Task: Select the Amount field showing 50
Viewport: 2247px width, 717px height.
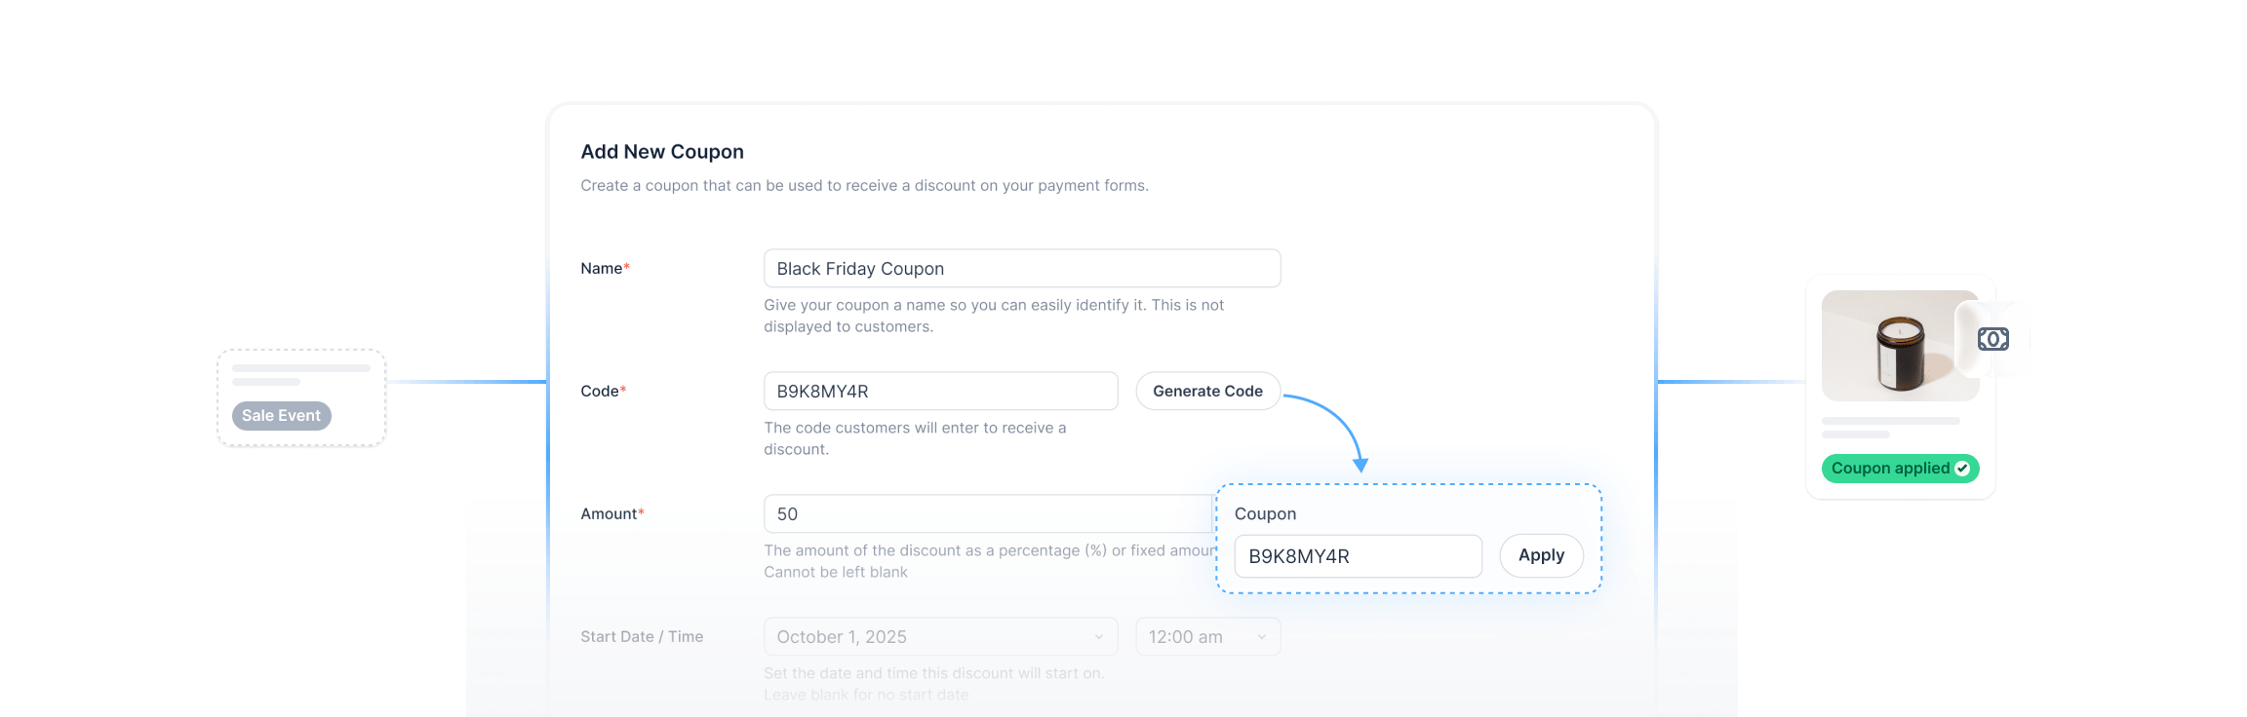Action: pos(987,514)
